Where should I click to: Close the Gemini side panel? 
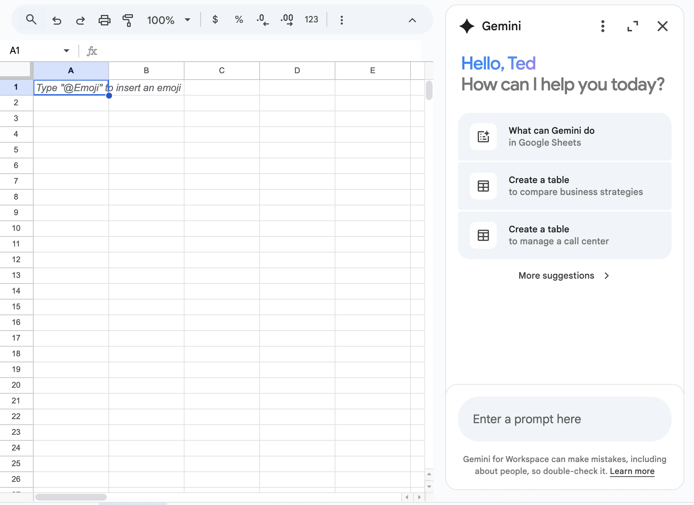click(663, 26)
